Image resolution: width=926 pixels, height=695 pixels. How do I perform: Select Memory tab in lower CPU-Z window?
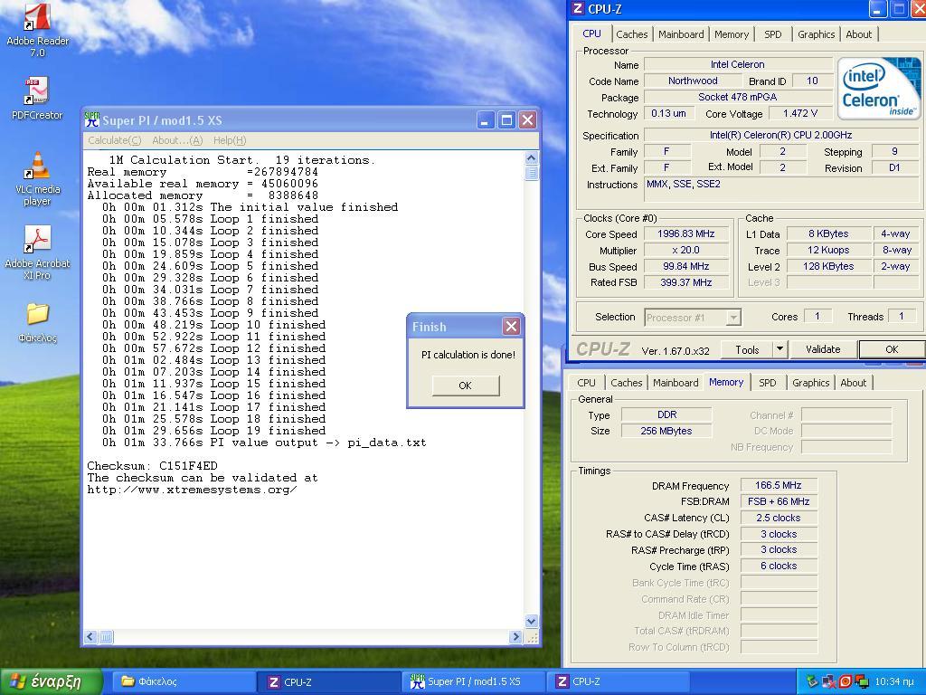pos(726,382)
